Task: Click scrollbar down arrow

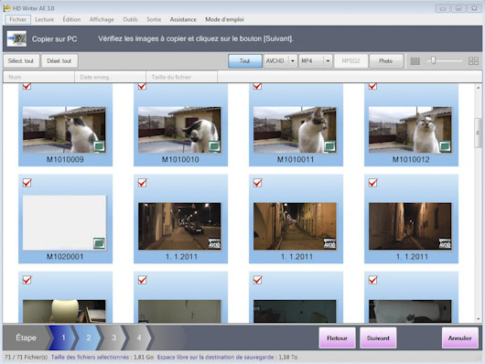Action: tap(479, 318)
